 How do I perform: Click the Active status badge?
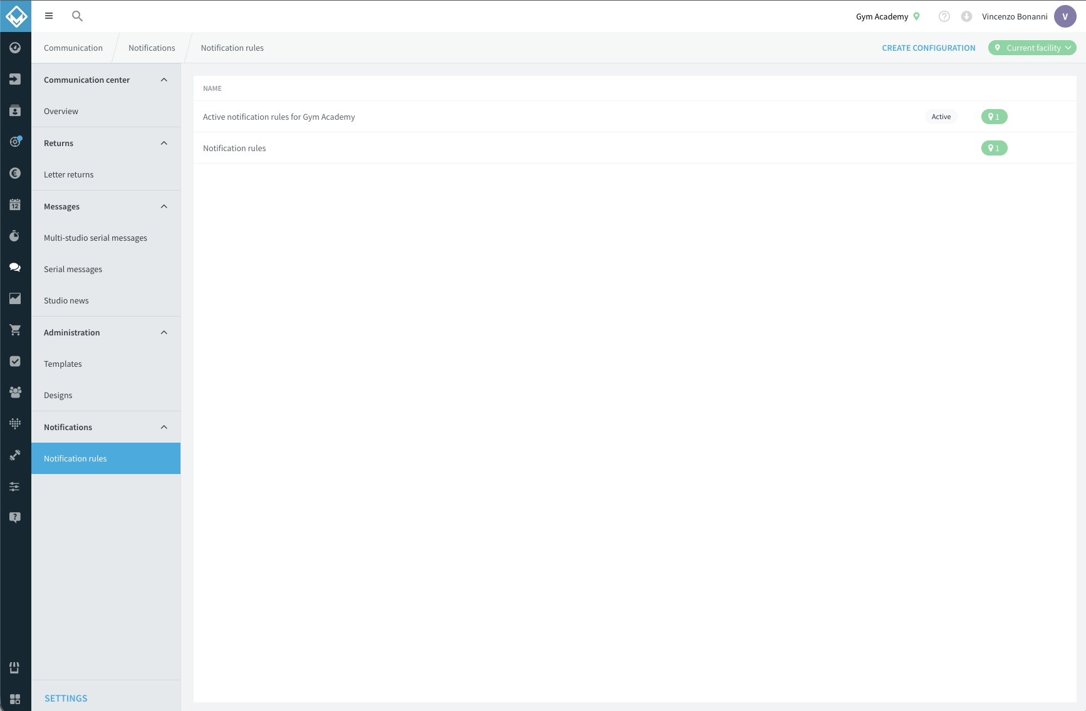tap(941, 117)
